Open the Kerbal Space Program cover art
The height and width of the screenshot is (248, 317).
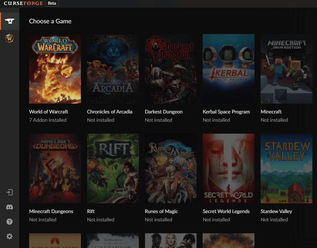tap(228, 69)
